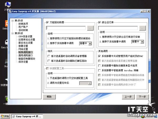Click browse button beside 万能驱动助理 path

pyautogui.click(x=90, y=28)
